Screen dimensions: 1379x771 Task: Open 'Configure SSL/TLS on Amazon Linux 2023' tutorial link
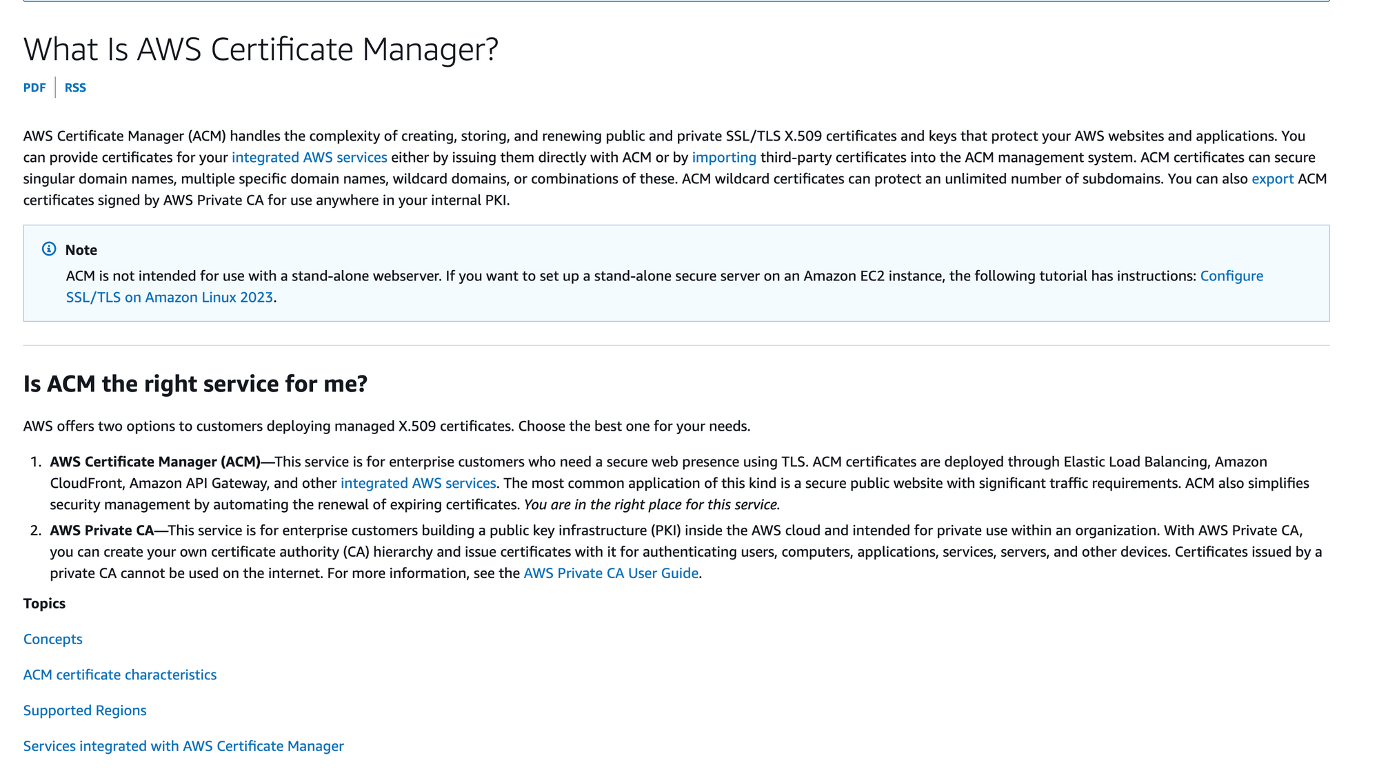[169, 297]
